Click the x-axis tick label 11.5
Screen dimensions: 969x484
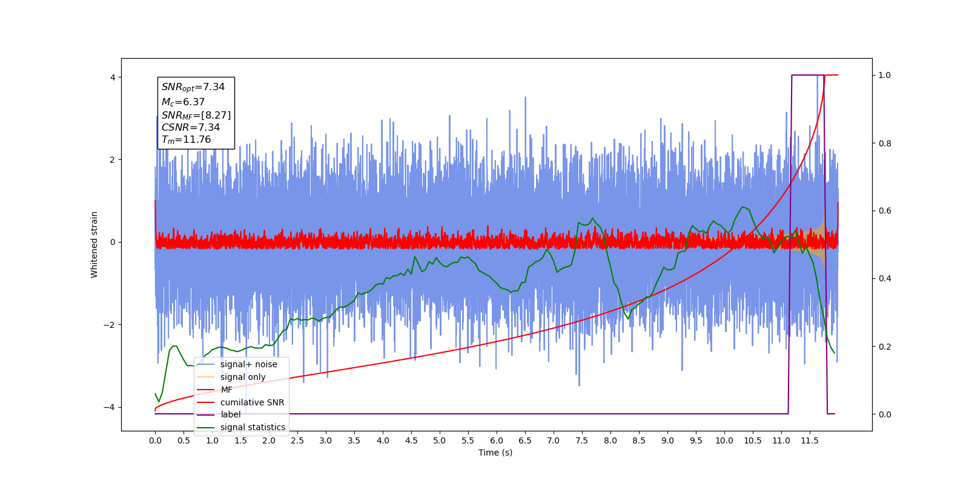click(x=810, y=440)
